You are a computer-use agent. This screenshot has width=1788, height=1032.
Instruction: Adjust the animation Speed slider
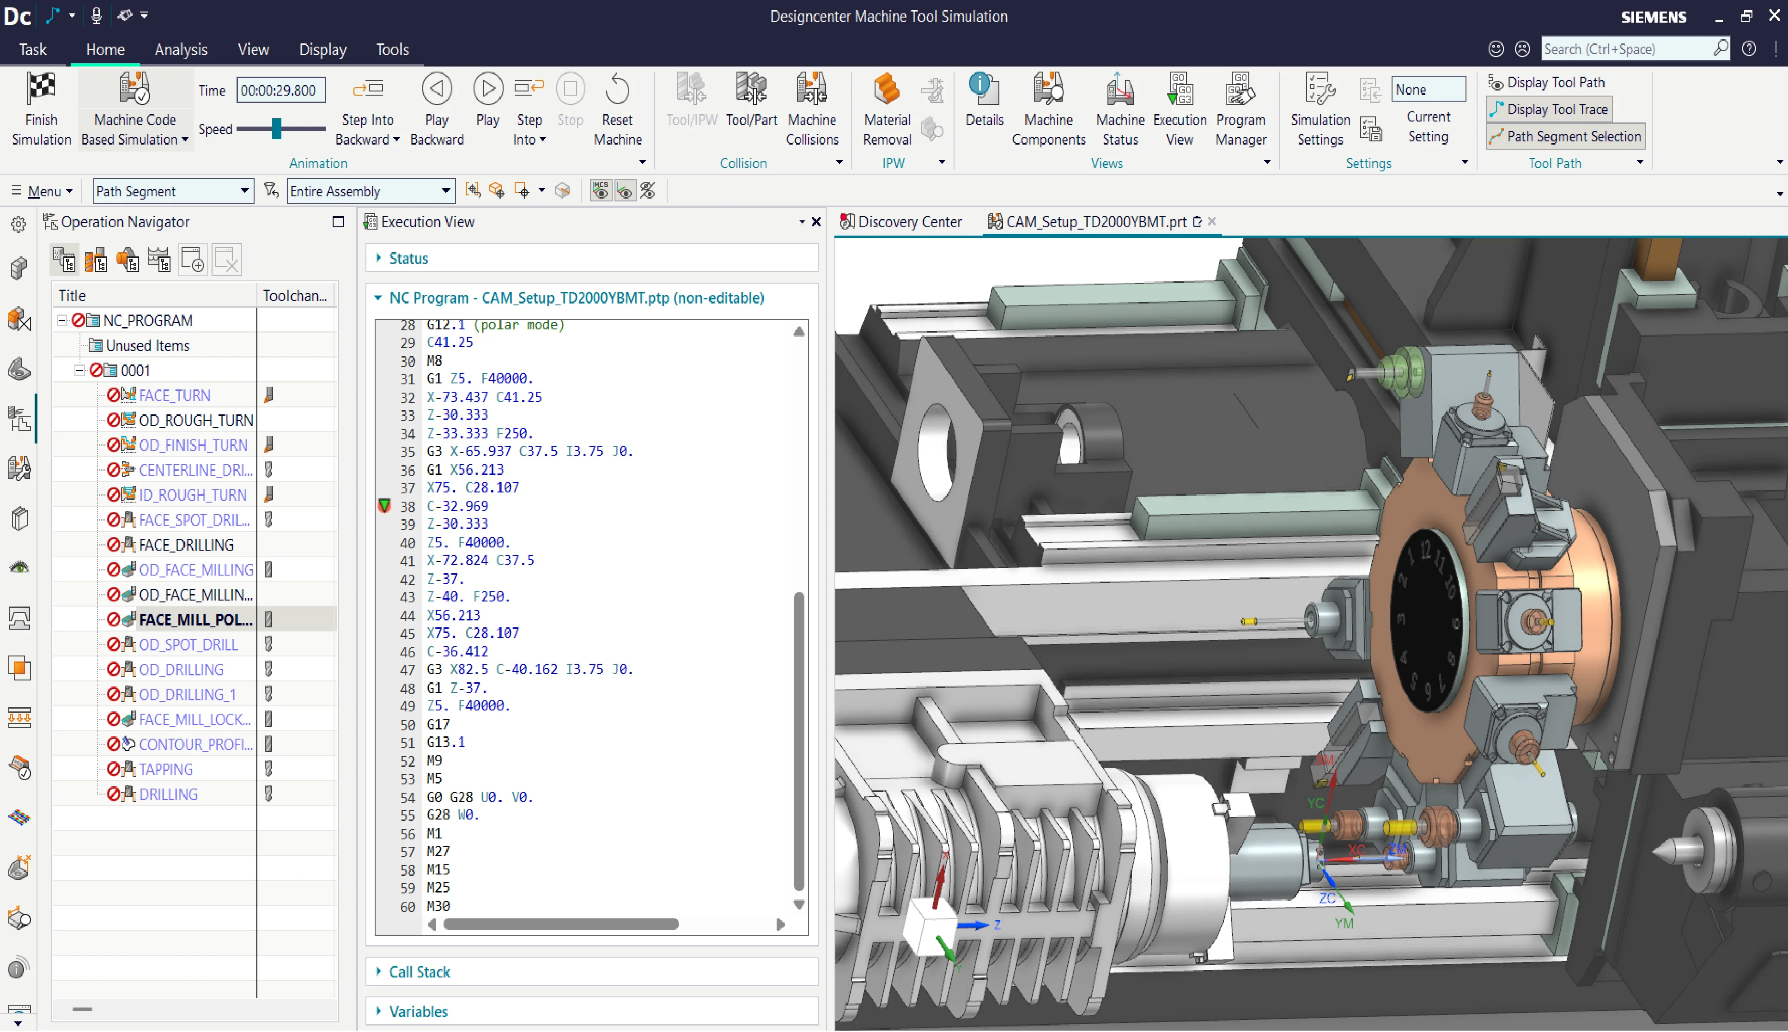pyautogui.click(x=276, y=129)
